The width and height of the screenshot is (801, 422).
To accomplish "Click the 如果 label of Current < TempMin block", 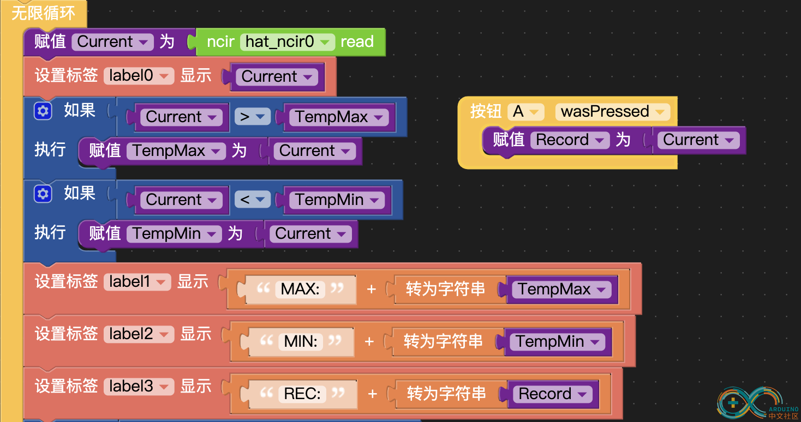I will [80, 194].
